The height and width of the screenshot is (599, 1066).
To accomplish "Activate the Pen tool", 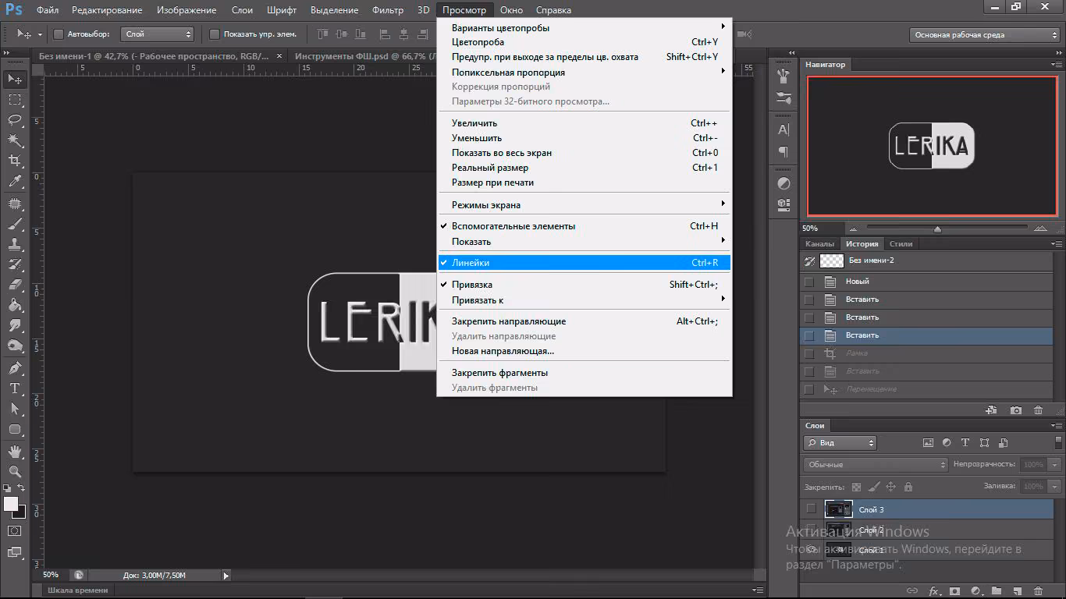I will pos(15,367).
